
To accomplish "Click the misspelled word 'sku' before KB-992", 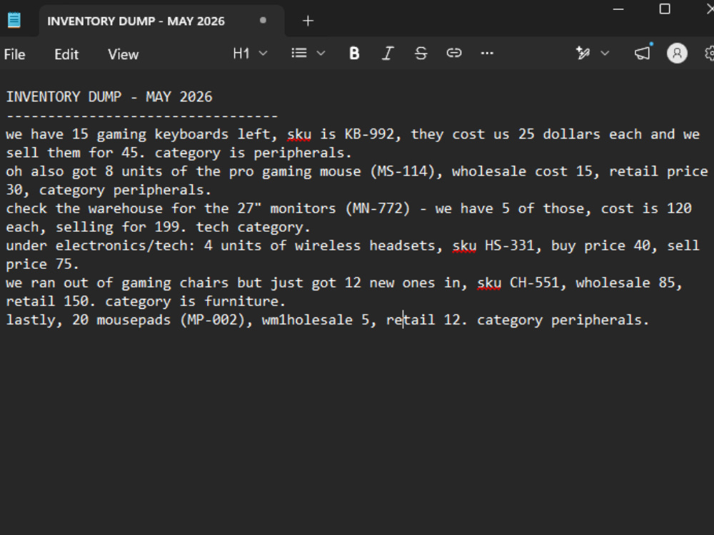I will [298, 135].
